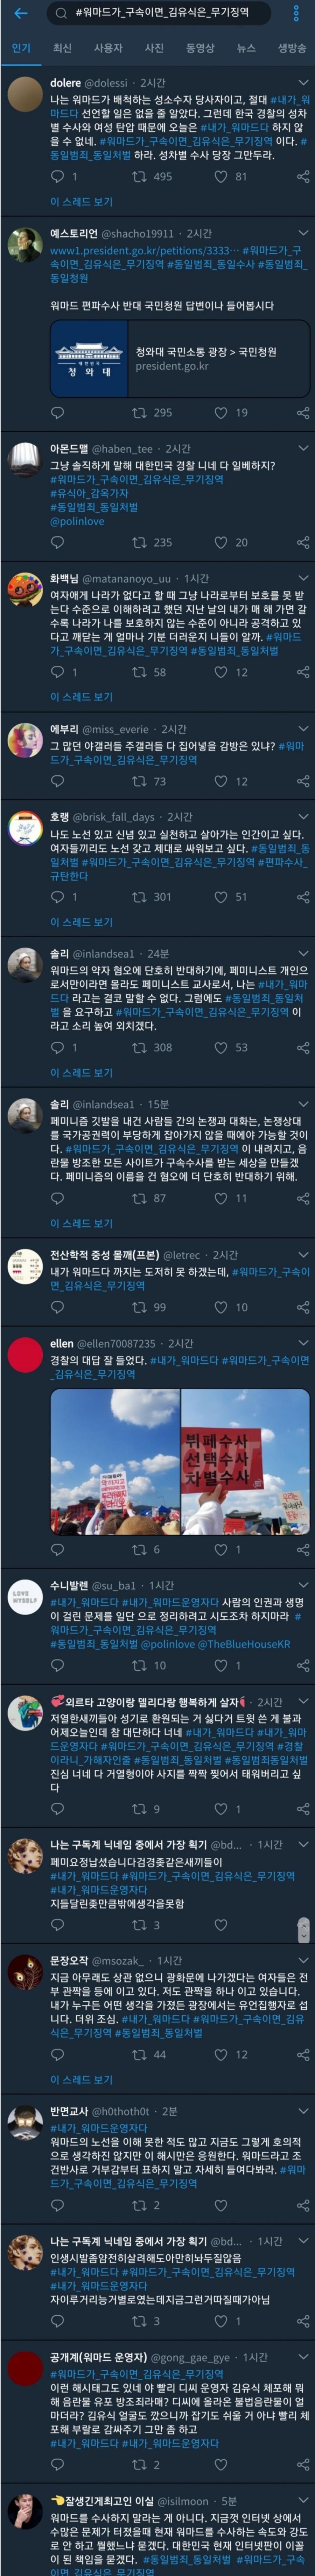Share 에스토리언's tweet via the share icon
This screenshot has width=315, height=2576.
pos(302,412)
